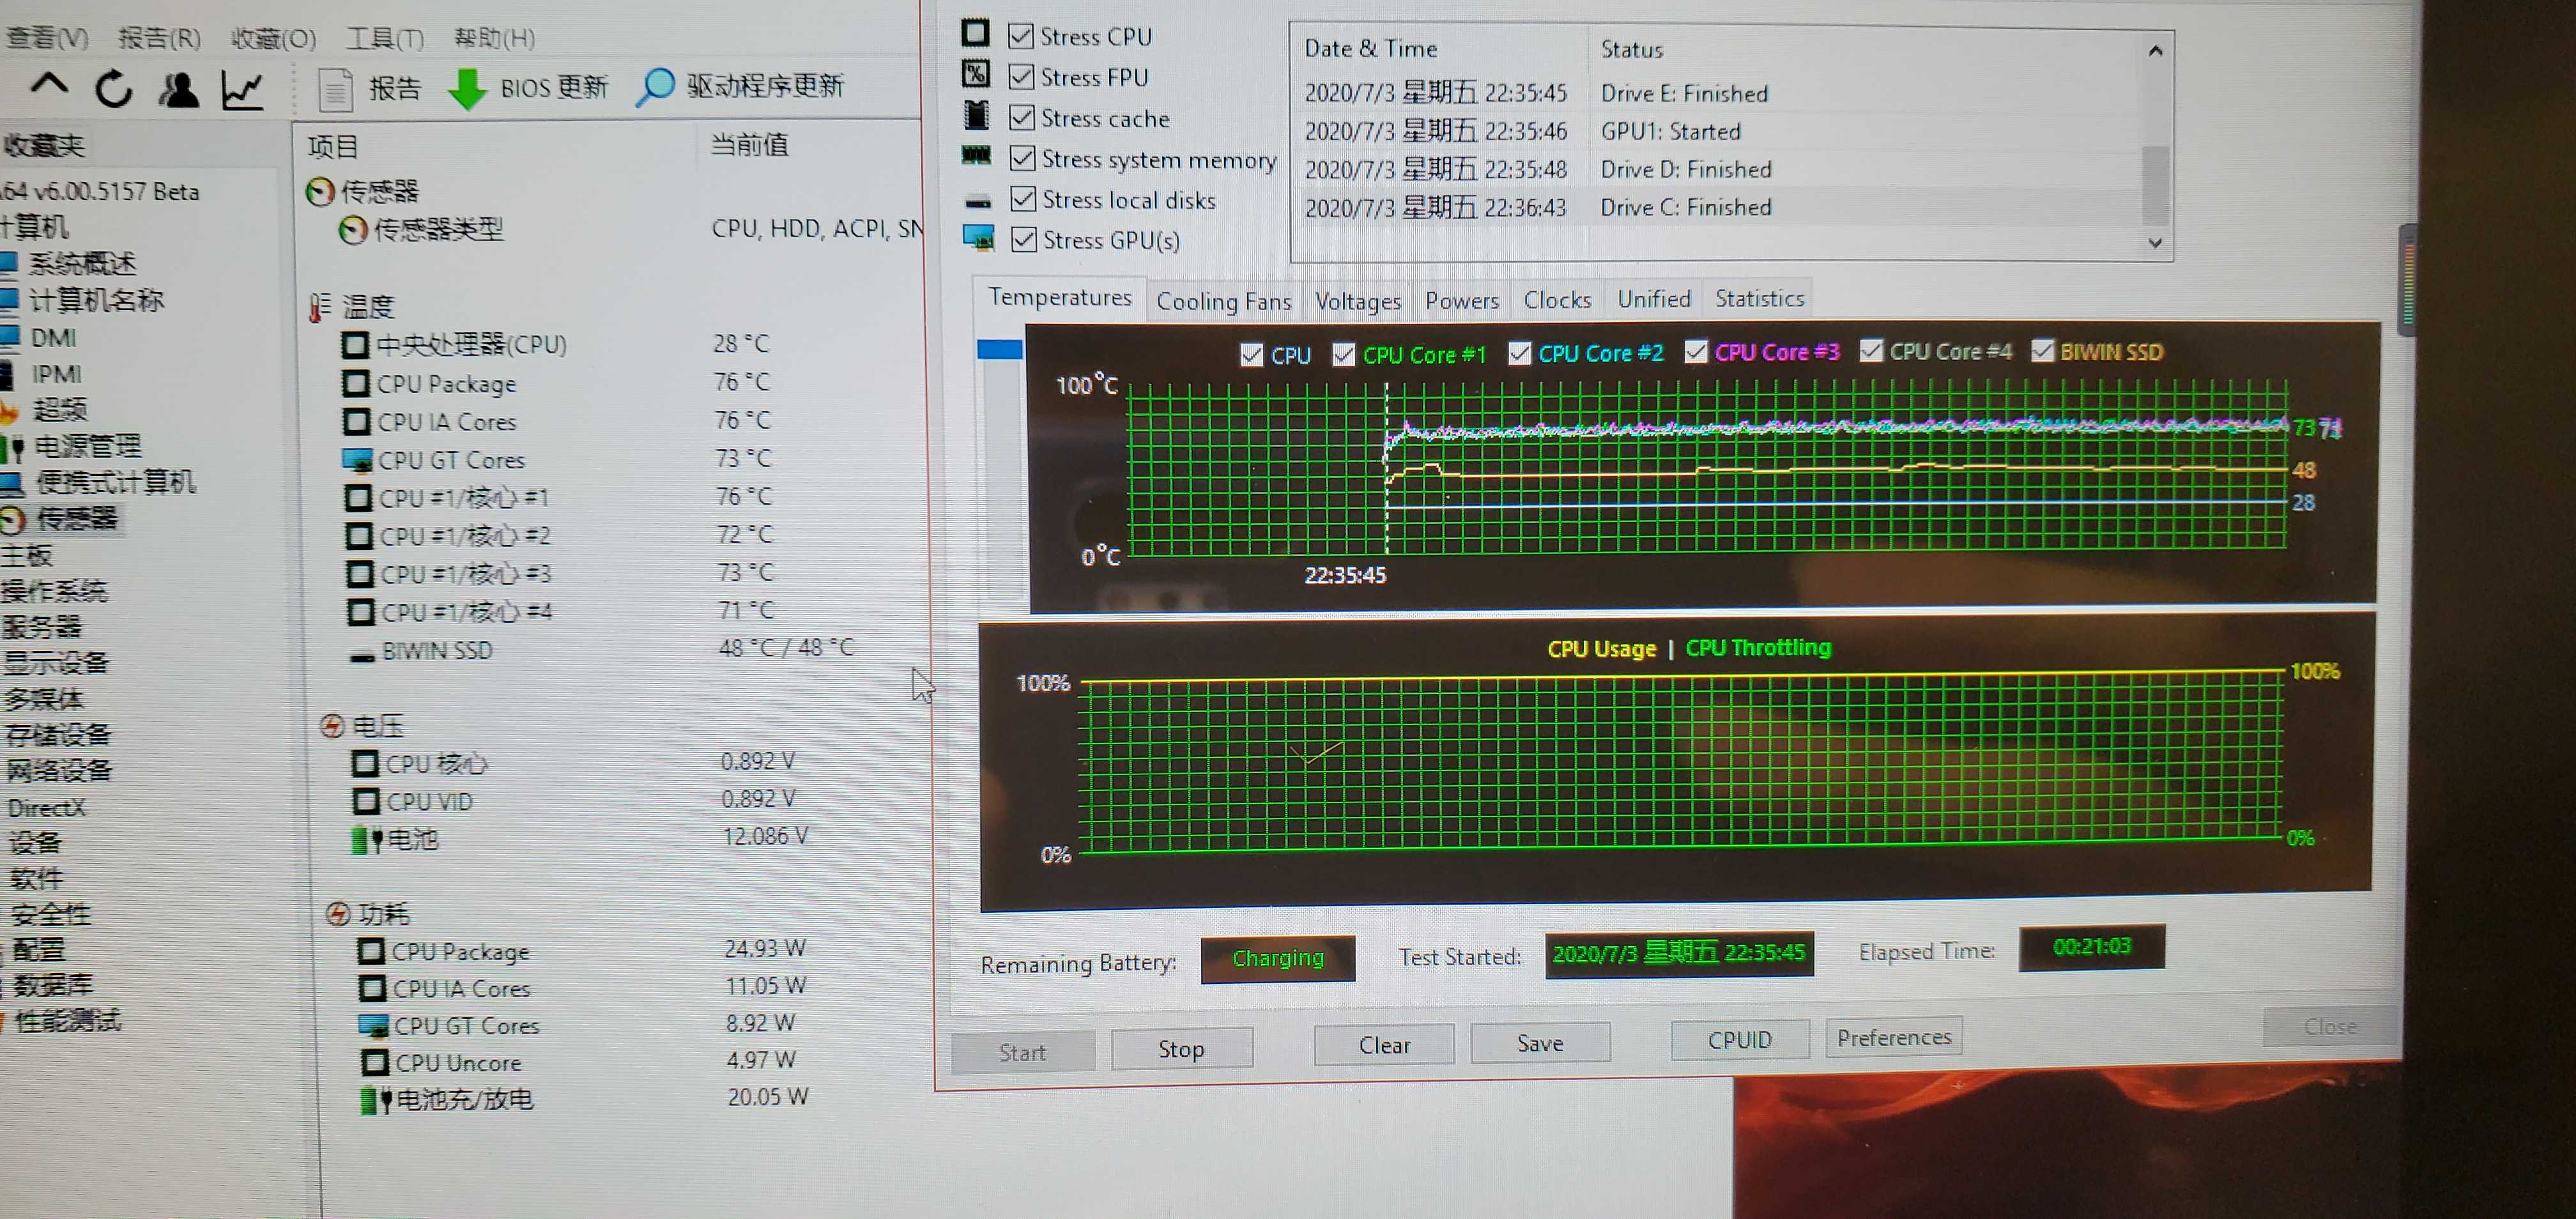Click the BIOS 更新 green arrow icon

pos(467,89)
